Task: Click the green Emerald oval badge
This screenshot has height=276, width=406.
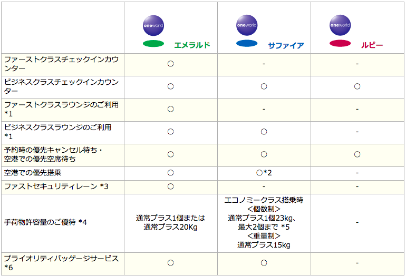Action: (153, 44)
